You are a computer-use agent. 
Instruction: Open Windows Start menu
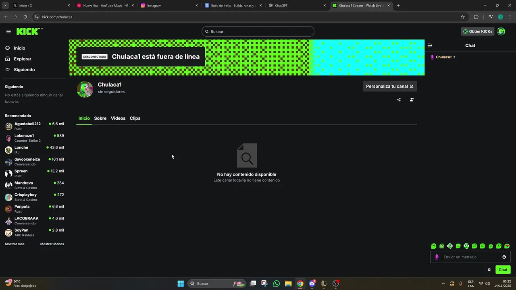click(181, 284)
